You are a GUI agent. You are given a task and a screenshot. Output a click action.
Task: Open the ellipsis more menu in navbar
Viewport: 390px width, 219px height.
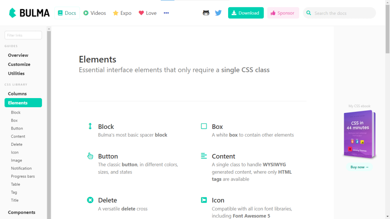pos(166,13)
